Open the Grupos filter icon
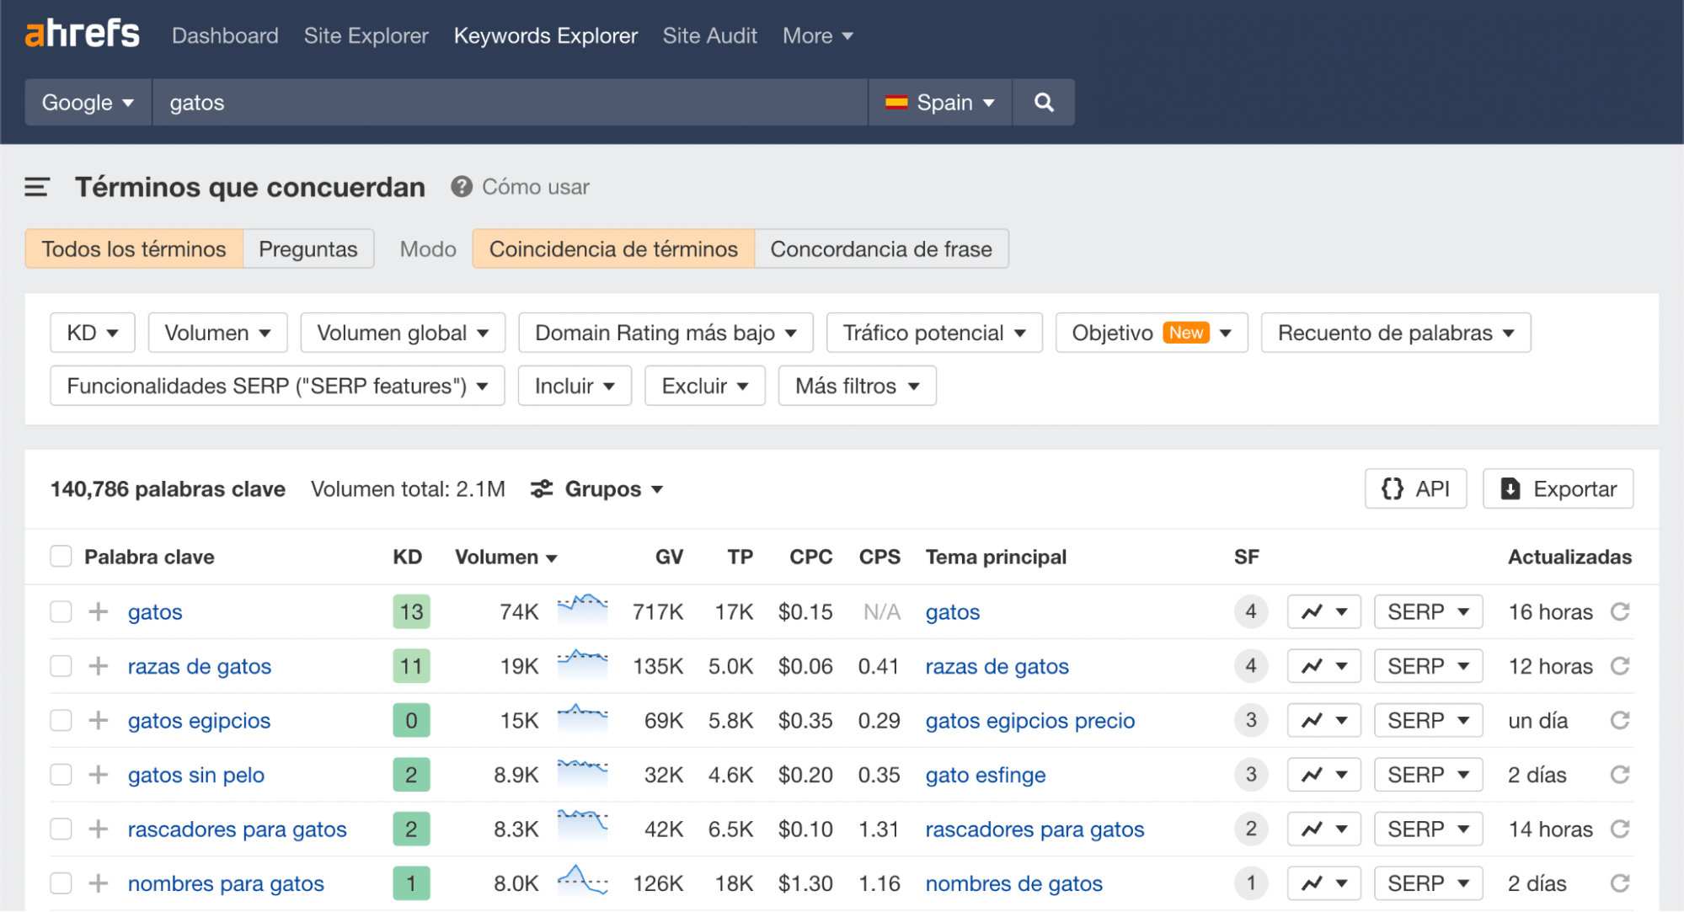This screenshot has height=912, width=1684. tap(542, 488)
